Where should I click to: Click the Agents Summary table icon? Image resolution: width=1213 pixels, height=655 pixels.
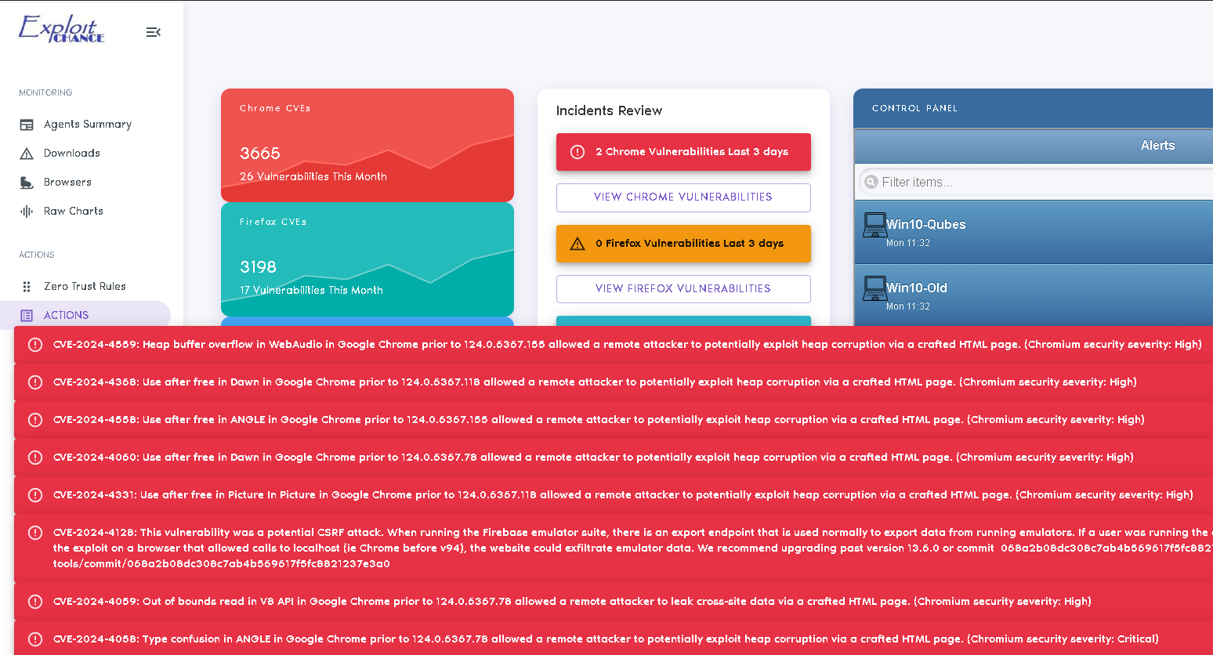pyautogui.click(x=27, y=125)
